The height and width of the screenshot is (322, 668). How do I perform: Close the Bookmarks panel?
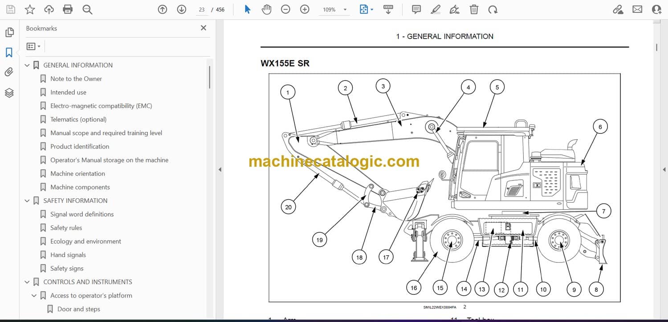[x=204, y=28]
